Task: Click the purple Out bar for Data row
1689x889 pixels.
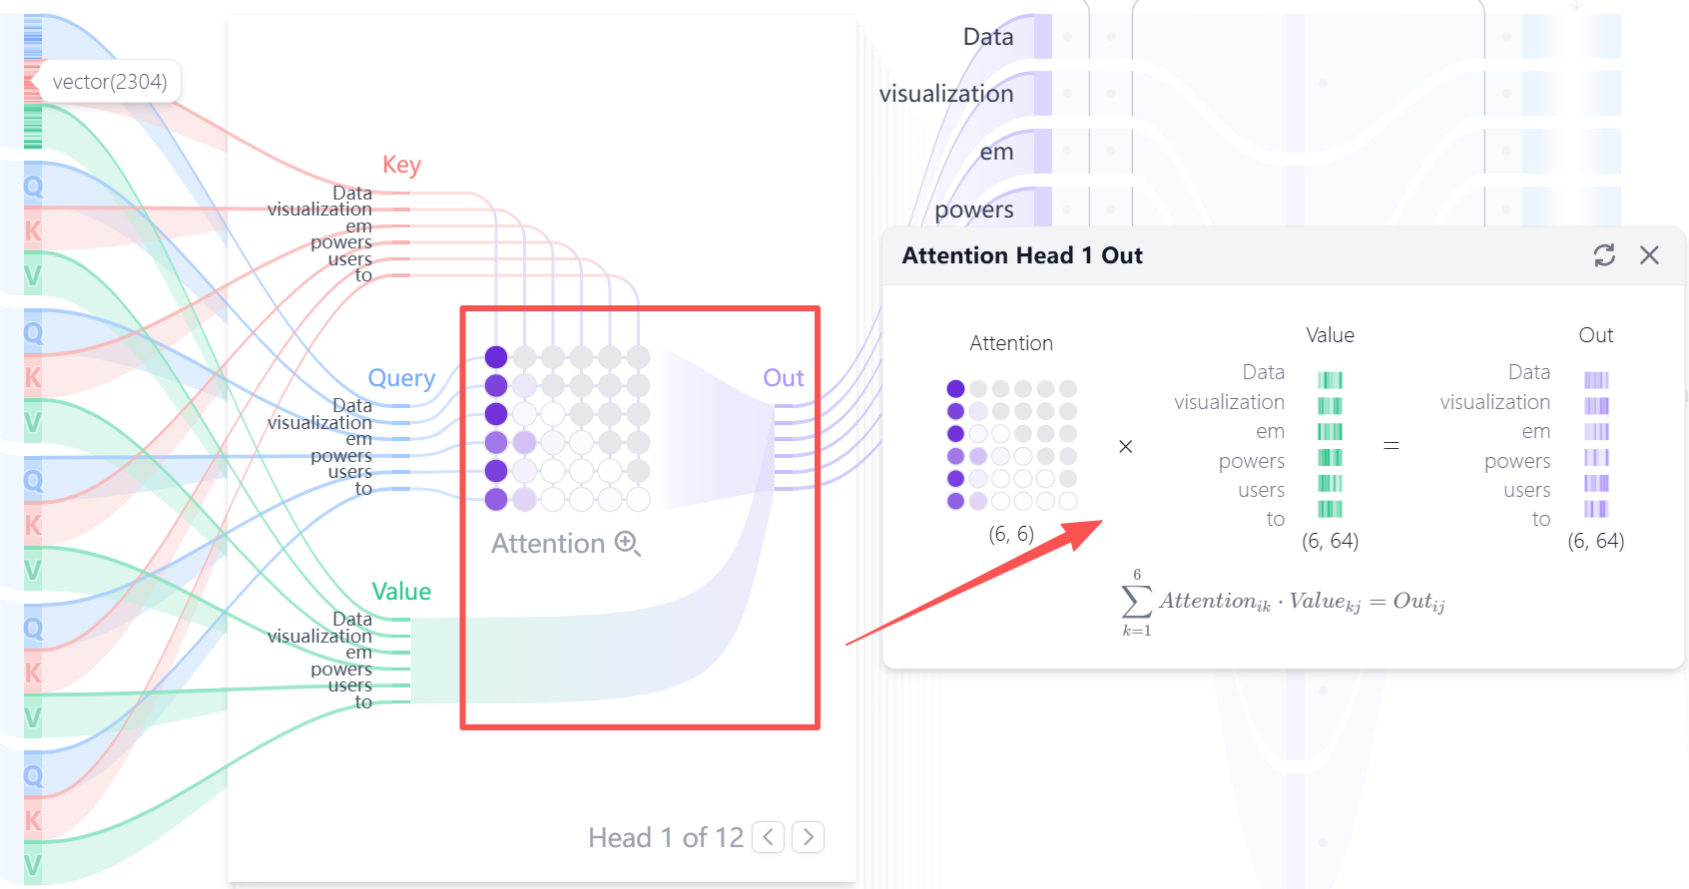Action: (x=1596, y=380)
